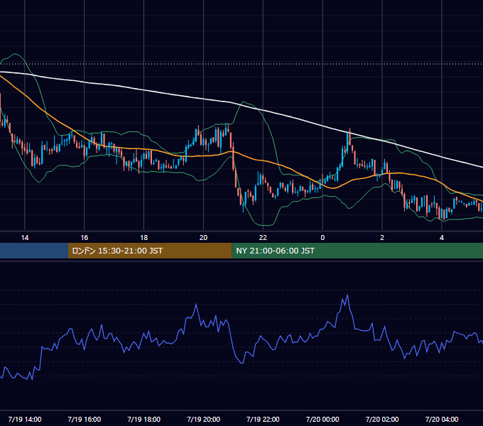The image size is (483, 426).
Task: Click the 14 hour axis label
Action: click(25, 238)
